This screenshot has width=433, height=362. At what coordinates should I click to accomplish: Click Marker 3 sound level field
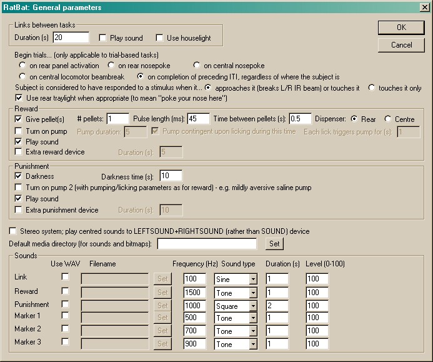pyautogui.click(x=317, y=344)
